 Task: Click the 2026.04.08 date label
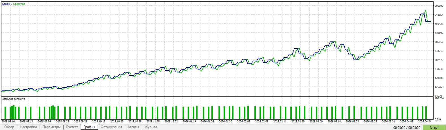tap(407, 122)
